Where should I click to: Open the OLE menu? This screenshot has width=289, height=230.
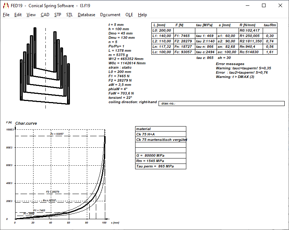point(129,15)
